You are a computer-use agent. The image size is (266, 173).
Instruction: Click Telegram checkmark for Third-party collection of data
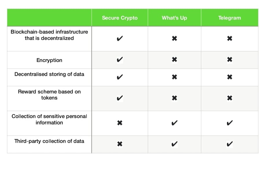click(230, 144)
